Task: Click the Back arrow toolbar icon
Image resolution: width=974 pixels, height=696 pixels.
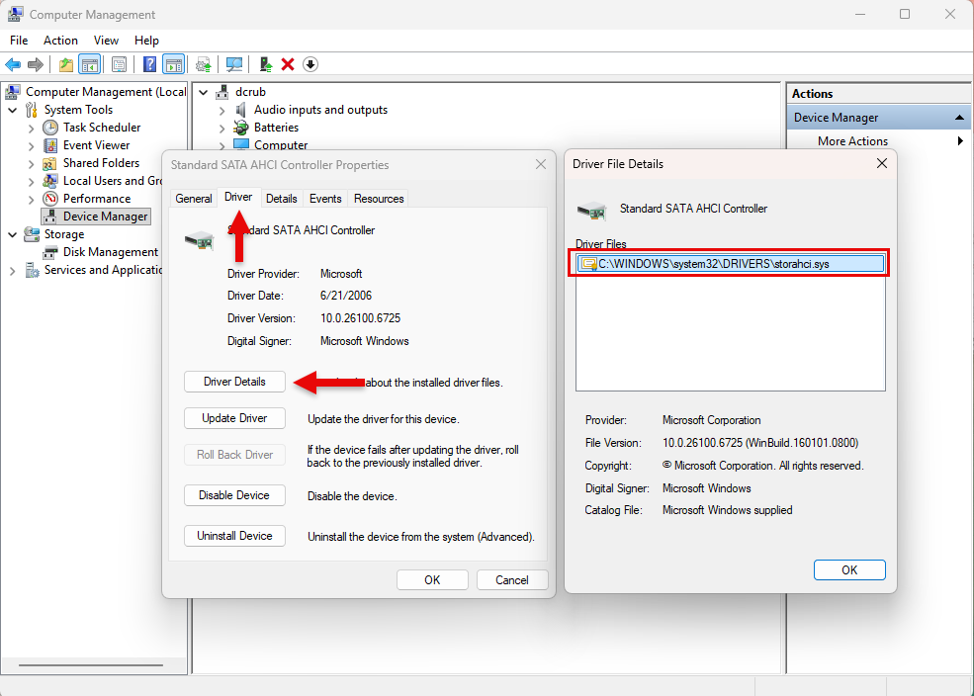Action: click(13, 64)
